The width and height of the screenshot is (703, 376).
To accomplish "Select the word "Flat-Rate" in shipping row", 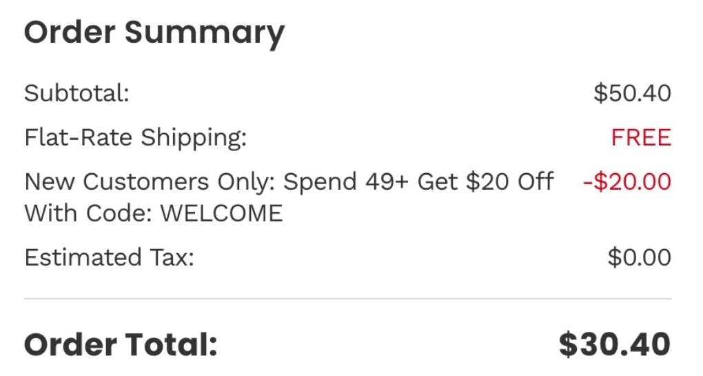I will click(x=79, y=137).
